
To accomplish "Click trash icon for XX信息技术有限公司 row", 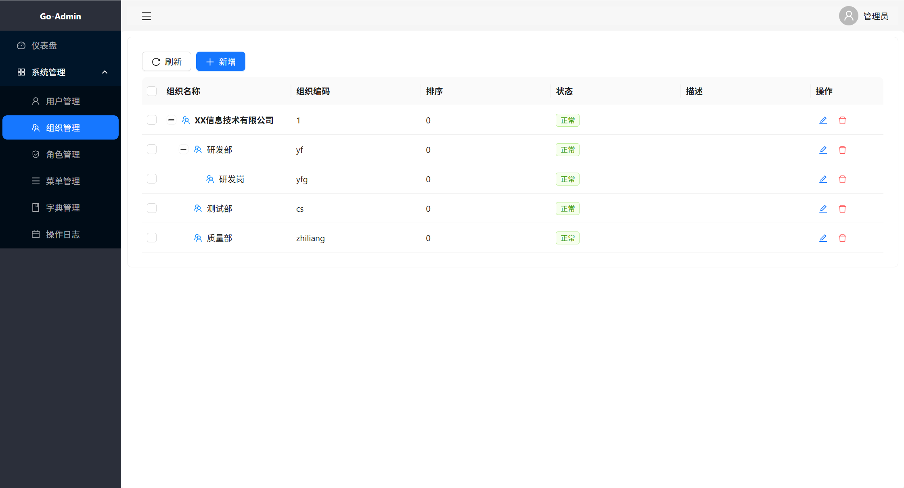I will tap(842, 120).
